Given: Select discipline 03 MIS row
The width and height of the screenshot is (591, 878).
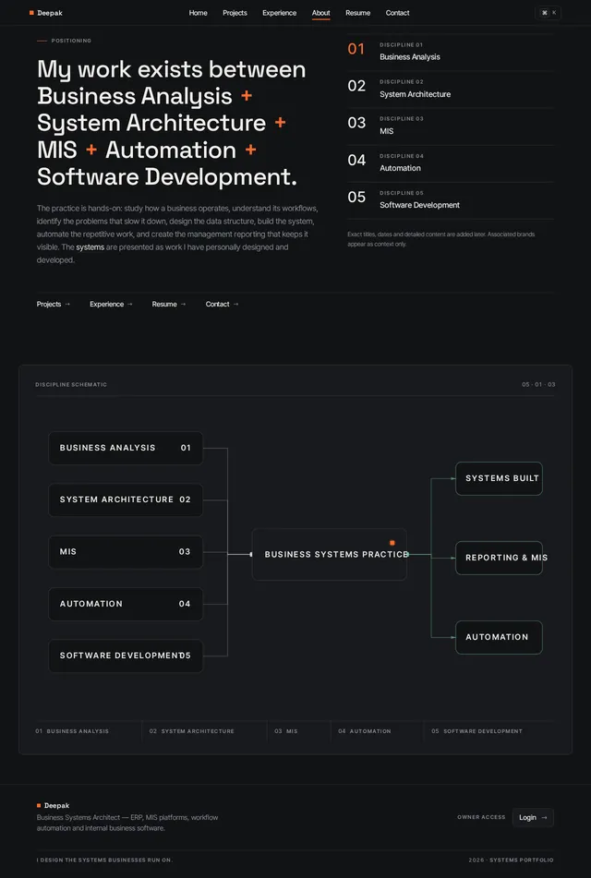Looking at the screenshot, I should (x=451, y=126).
